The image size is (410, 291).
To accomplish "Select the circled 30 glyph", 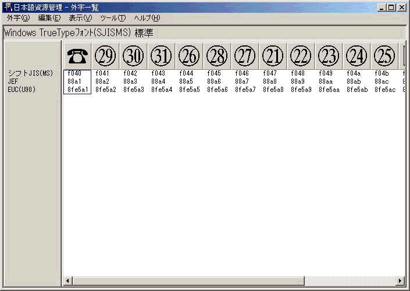I will 133,56.
